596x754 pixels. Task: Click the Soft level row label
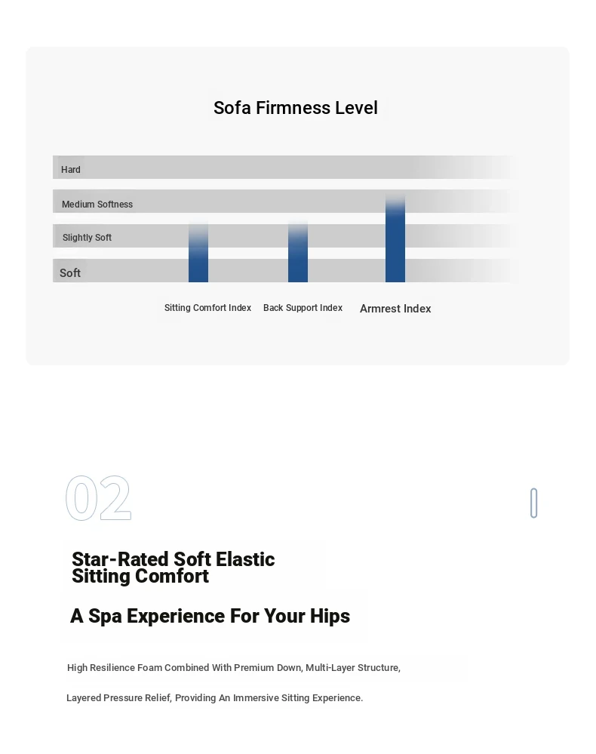click(x=70, y=273)
